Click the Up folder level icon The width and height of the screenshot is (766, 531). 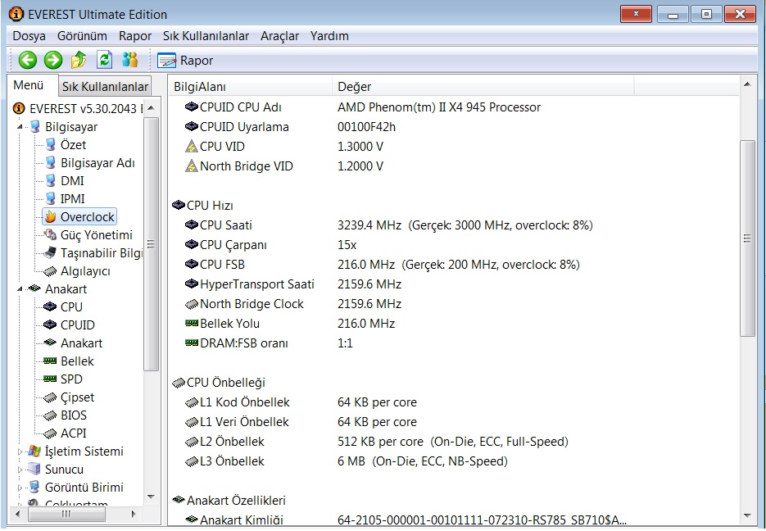coord(79,60)
